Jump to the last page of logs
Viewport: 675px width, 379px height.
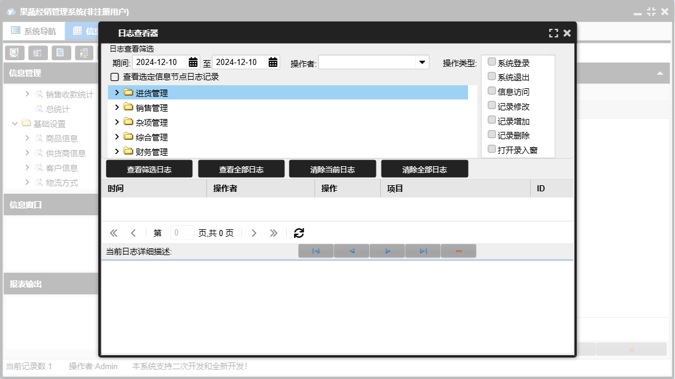point(274,233)
